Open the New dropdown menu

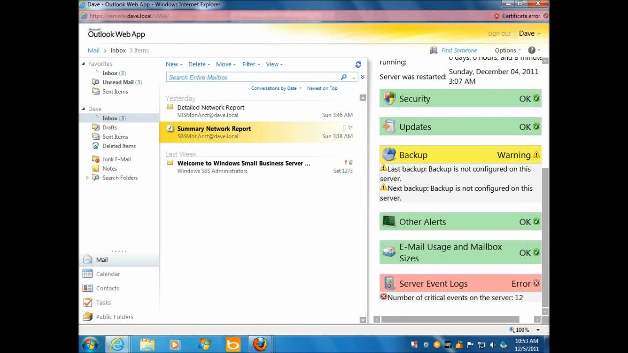(x=174, y=64)
